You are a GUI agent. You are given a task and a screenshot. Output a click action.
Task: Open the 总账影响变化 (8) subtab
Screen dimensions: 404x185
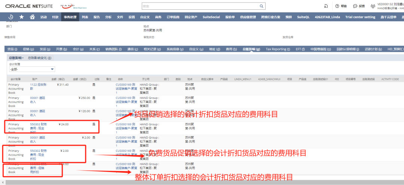coord(39,58)
